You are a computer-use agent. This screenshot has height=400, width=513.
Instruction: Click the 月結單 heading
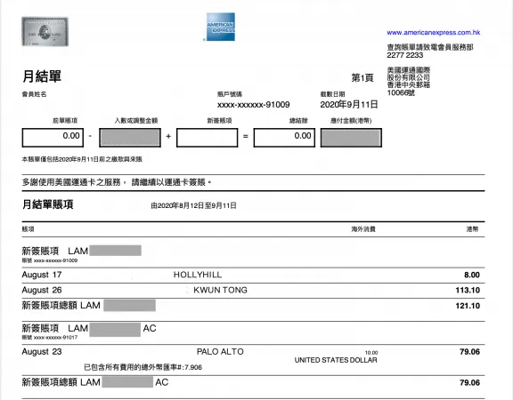(42, 76)
